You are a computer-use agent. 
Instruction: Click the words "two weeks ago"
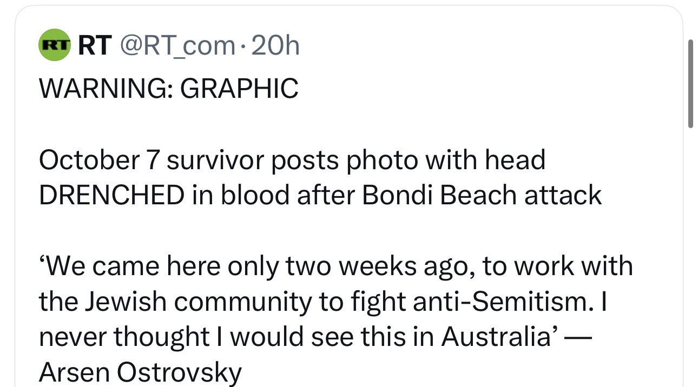(387, 266)
